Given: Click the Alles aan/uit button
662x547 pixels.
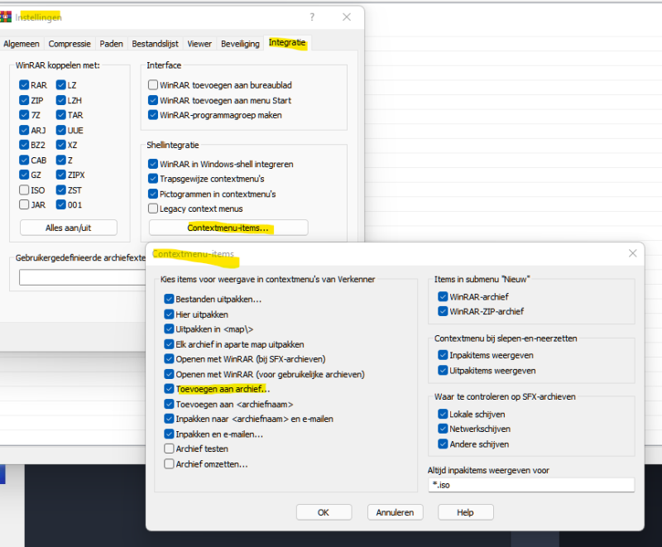Looking at the screenshot, I should [x=69, y=228].
